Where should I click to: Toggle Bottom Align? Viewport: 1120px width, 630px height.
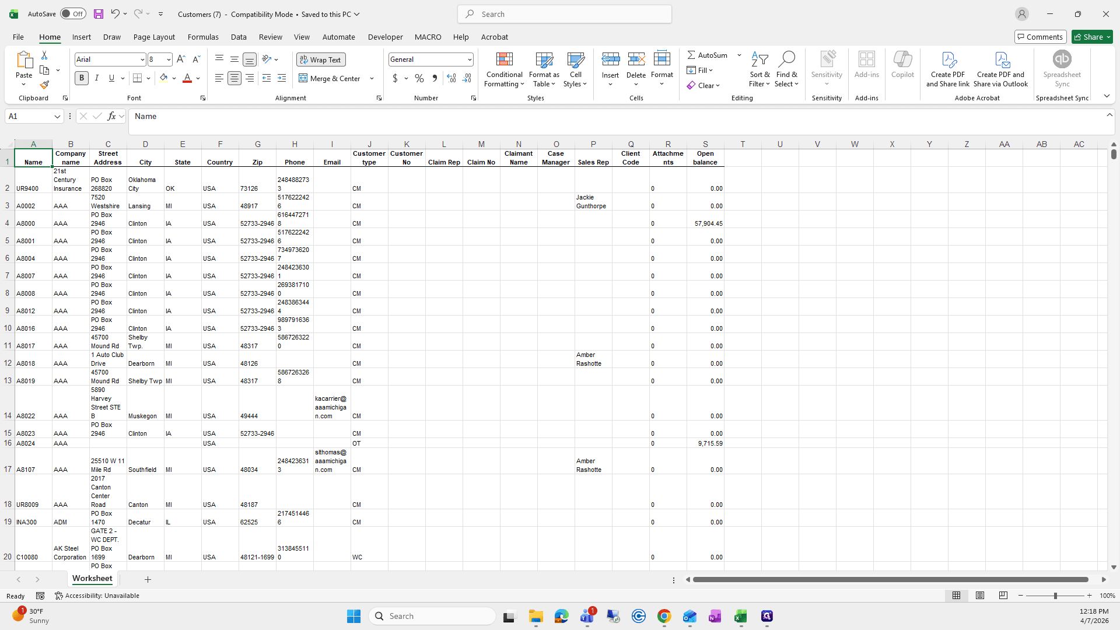(250, 60)
